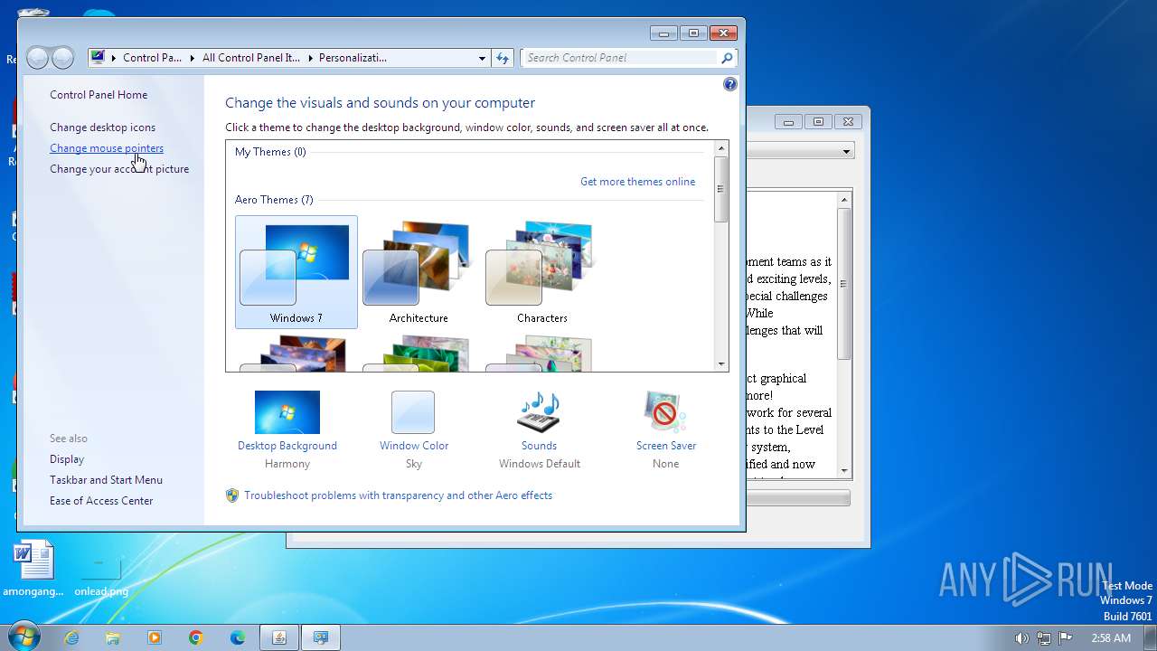Open Get more themes online link
Image resolution: width=1157 pixels, height=651 pixels.
(x=638, y=182)
